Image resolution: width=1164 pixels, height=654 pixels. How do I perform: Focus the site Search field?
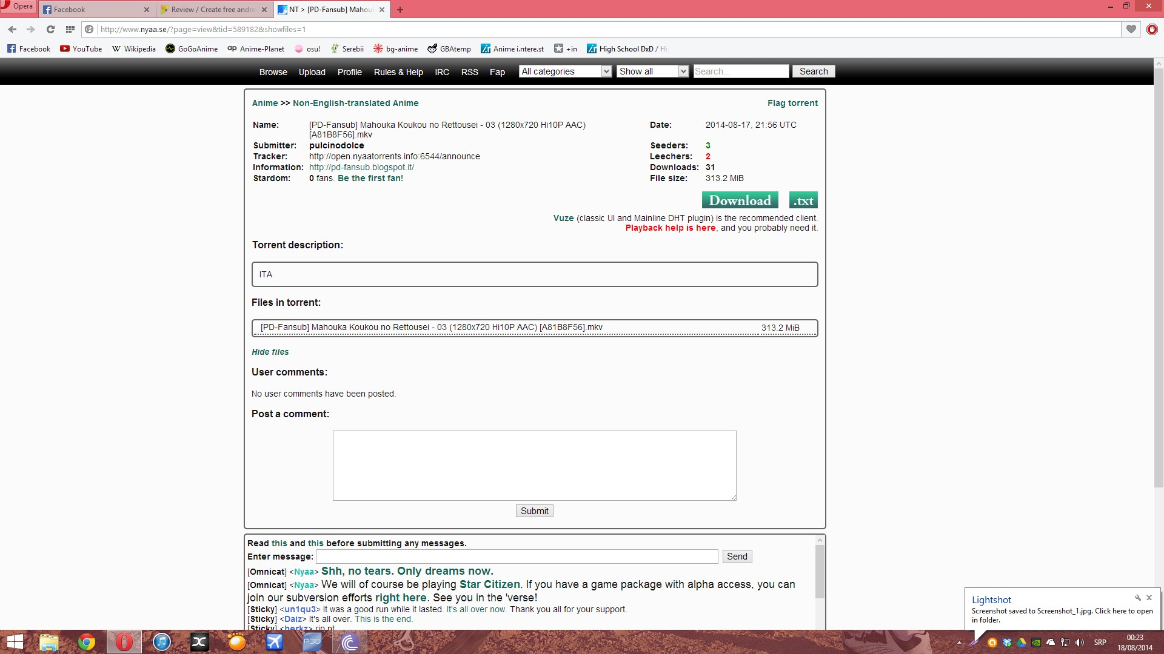[x=741, y=71]
